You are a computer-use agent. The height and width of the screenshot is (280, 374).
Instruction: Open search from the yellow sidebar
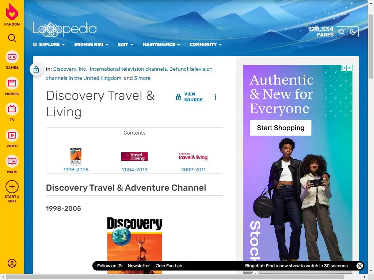(x=12, y=38)
